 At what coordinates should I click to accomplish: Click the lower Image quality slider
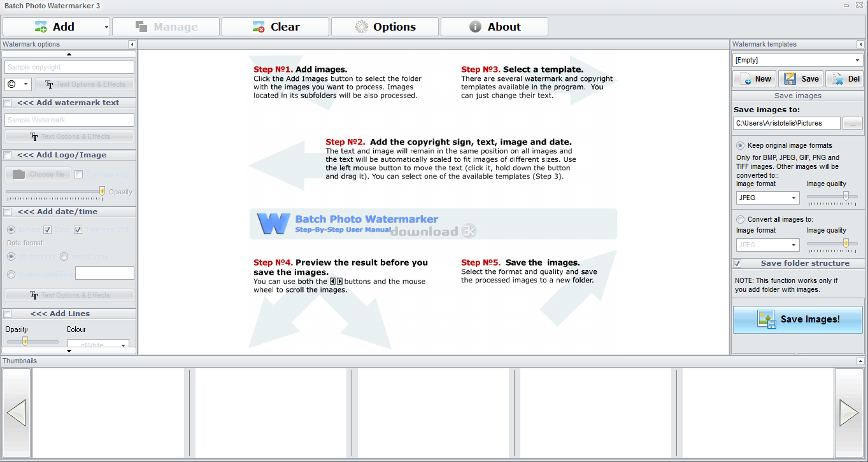point(832,243)
